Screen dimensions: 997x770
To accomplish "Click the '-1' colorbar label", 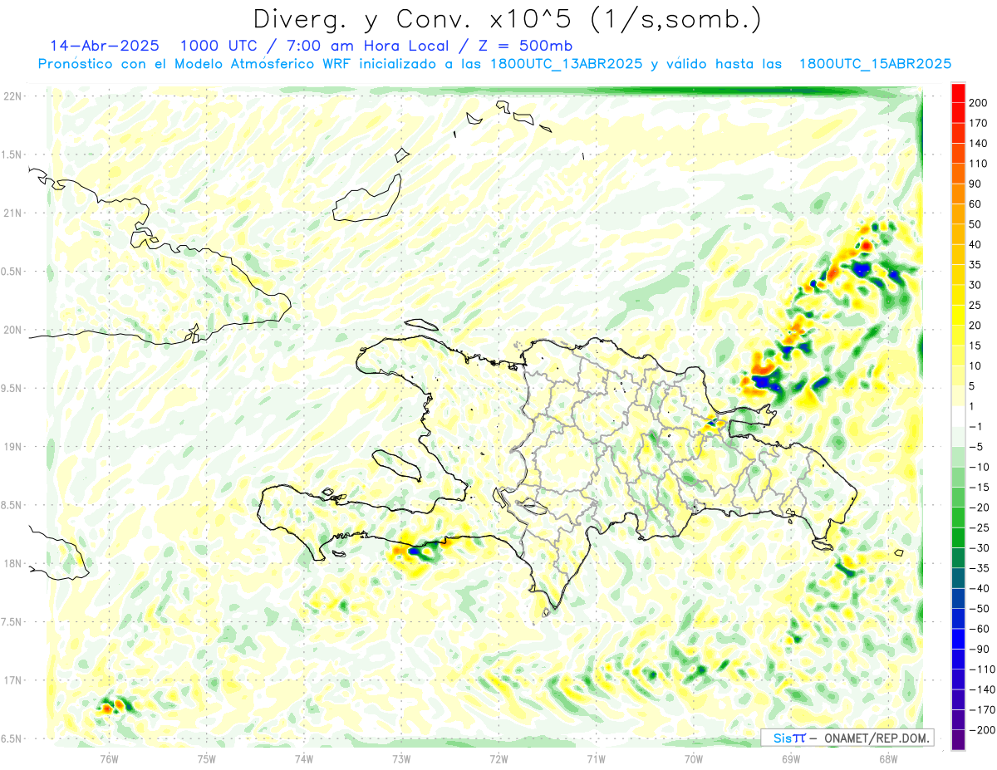I will point(975,426).
